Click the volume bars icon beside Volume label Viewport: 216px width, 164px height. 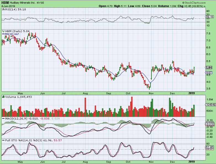(x=3, y=97)
